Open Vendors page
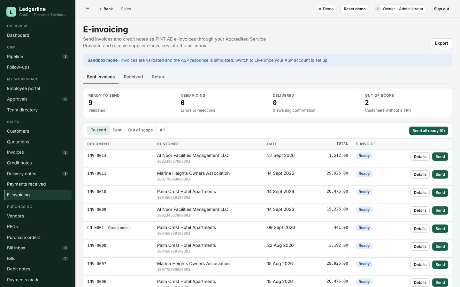Viewport: 460px width, 287px height. coord(38,216)
